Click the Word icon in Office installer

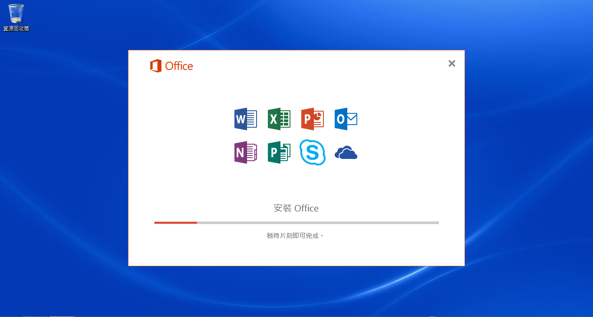click(246, 119)
